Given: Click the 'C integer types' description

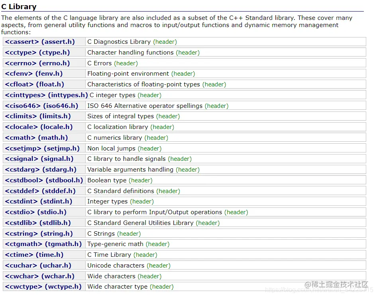Looking at the screenshot, I should coord(112,95).
